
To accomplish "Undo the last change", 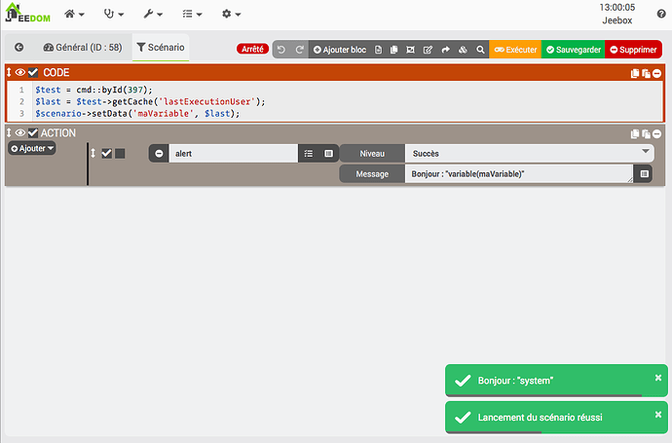I will [281, 50].
